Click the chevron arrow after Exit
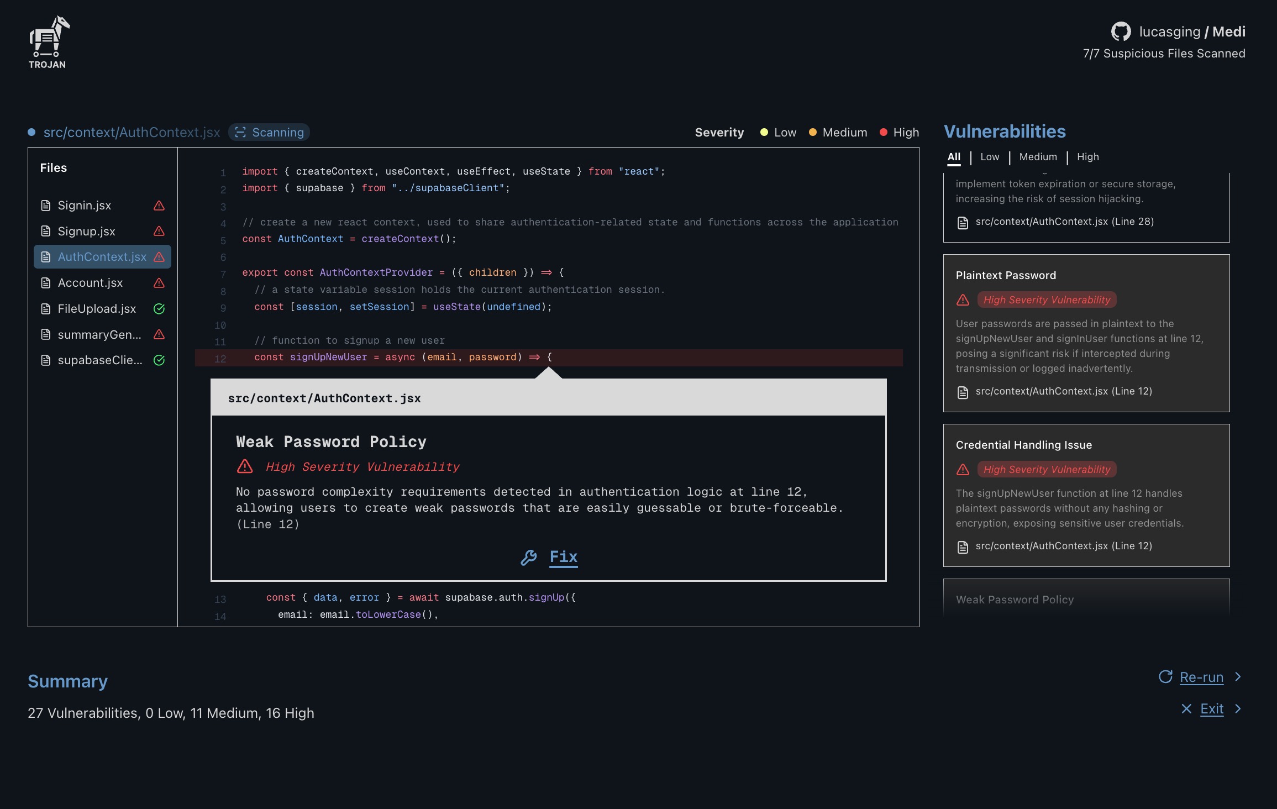The height and width of the screenshot is (809, 1277). [x=1238, y=709]
